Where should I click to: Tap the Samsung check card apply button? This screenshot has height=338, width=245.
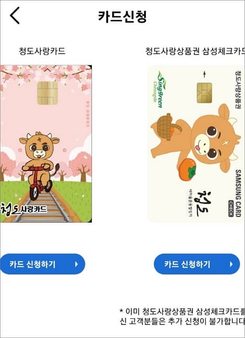click(x=197, y=264)
